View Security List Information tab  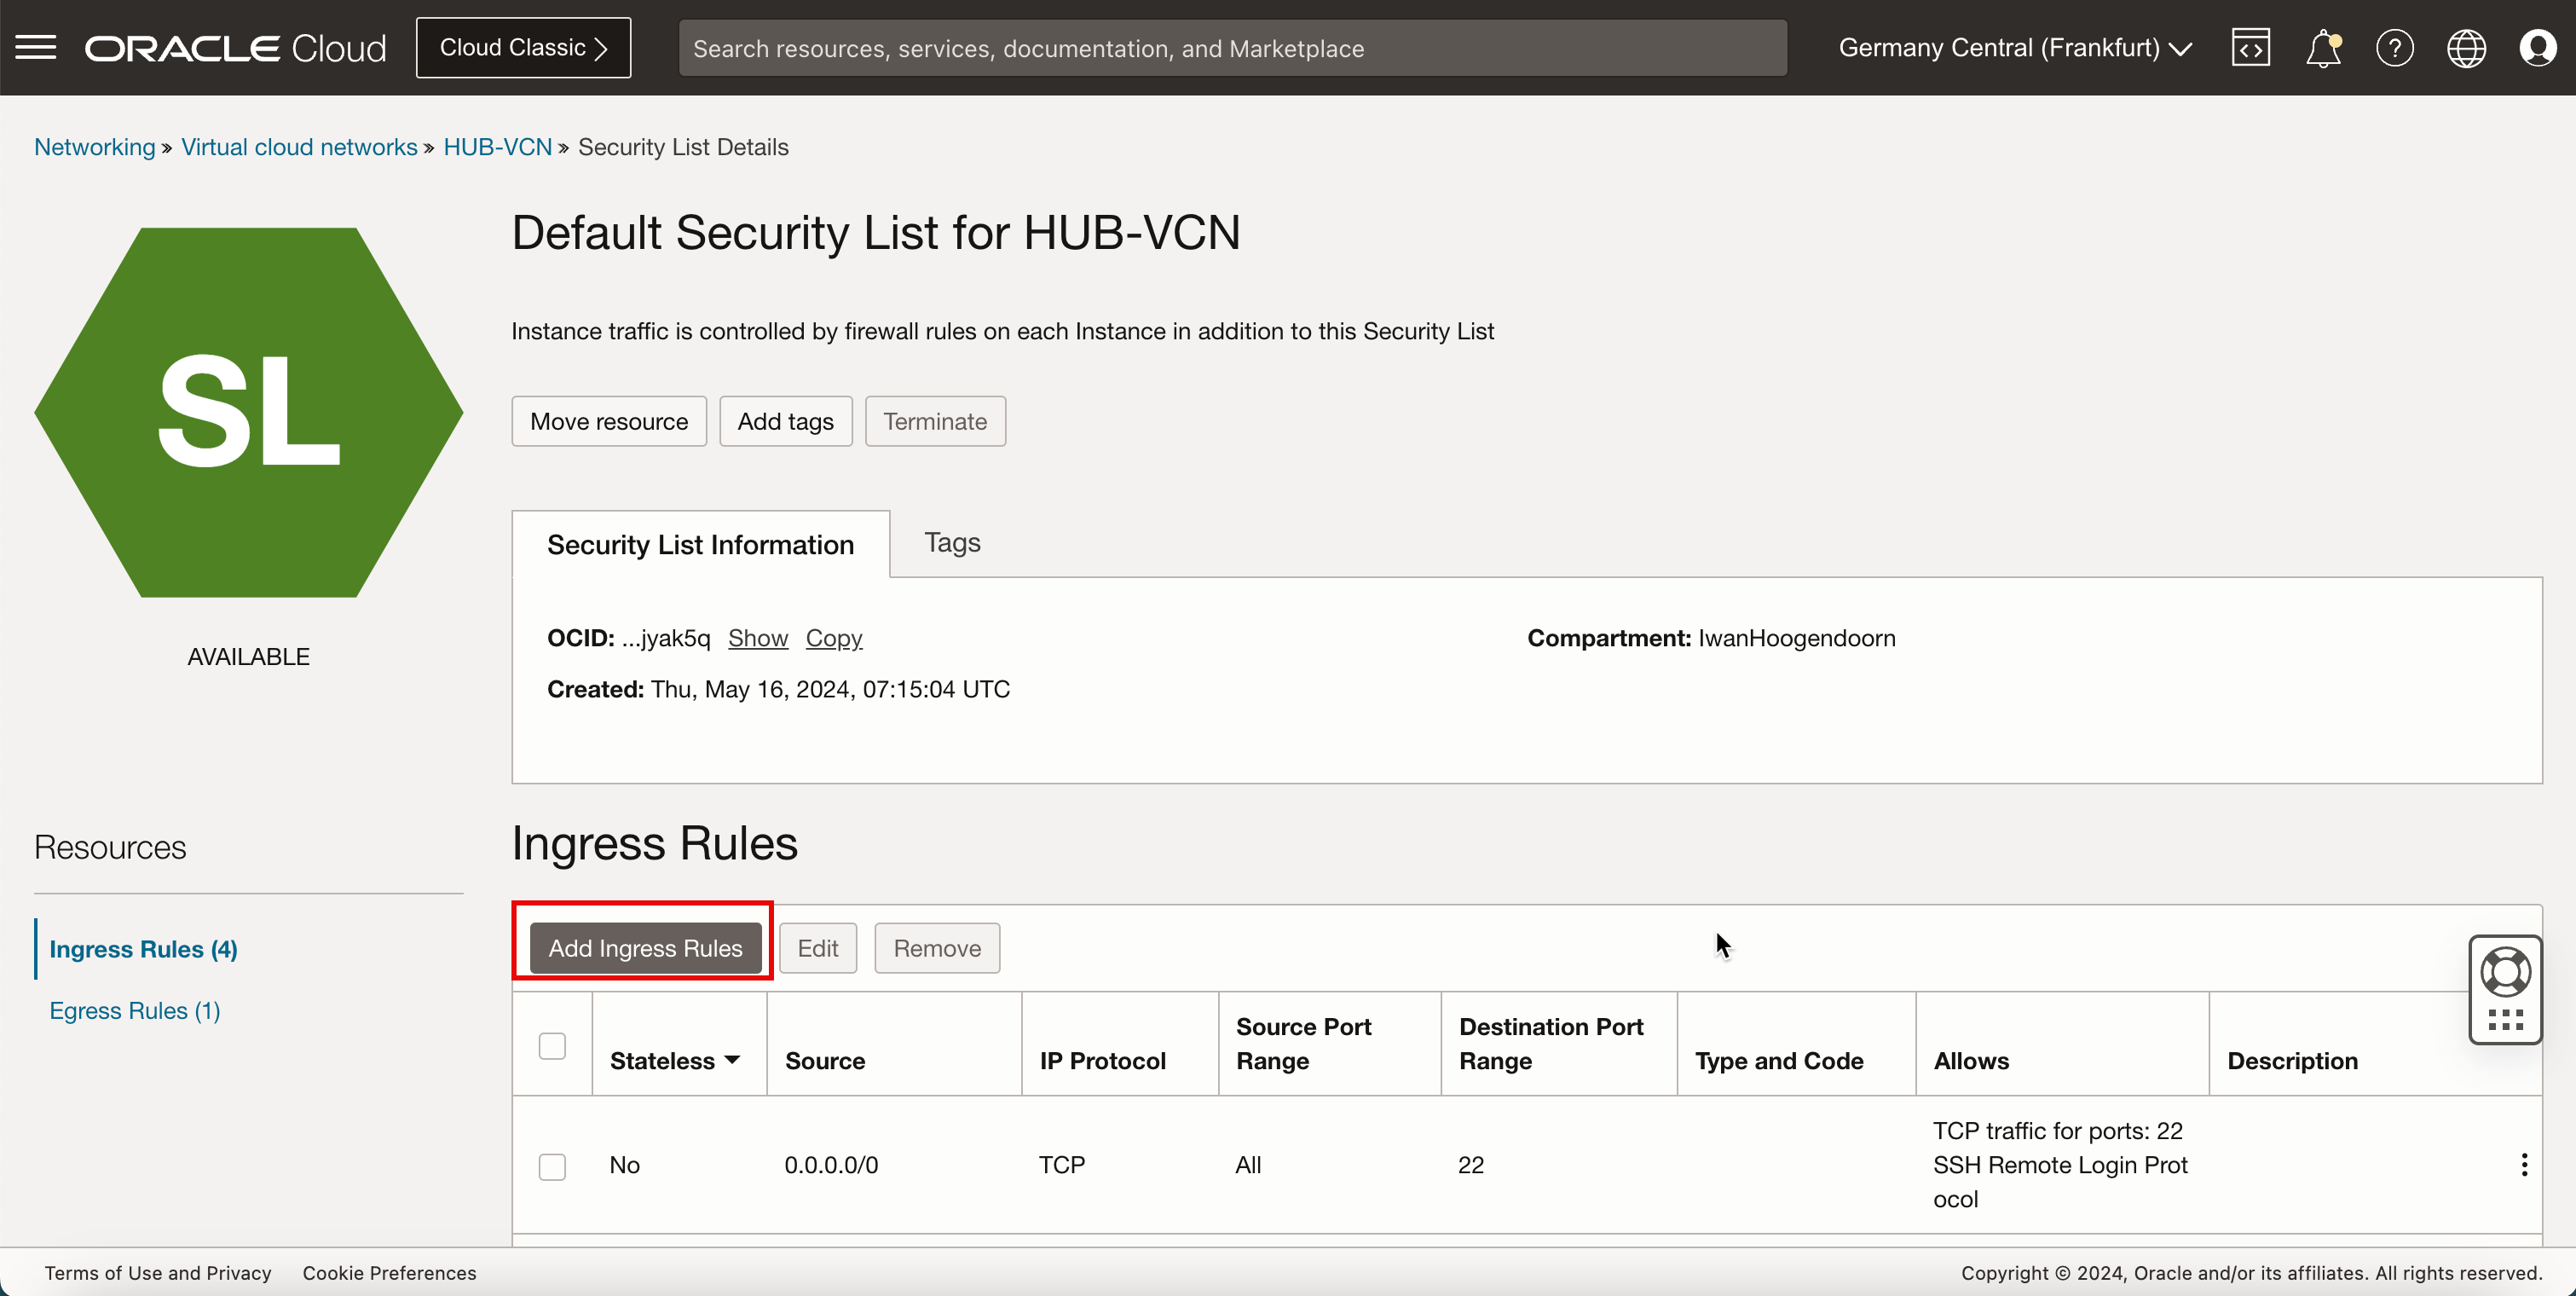(699, 542)
